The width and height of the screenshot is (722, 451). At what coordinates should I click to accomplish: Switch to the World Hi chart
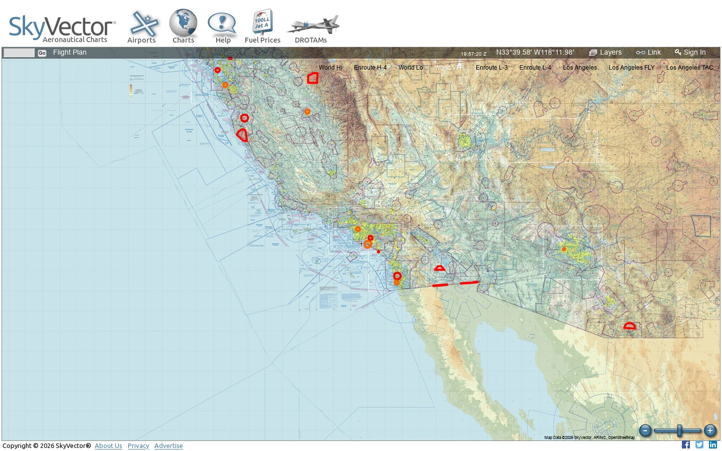tap(330, 68)
